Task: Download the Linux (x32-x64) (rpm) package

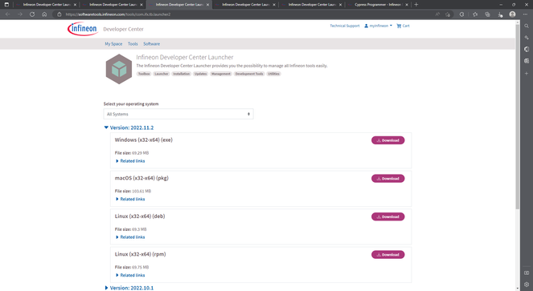Action: coord(387,255)
